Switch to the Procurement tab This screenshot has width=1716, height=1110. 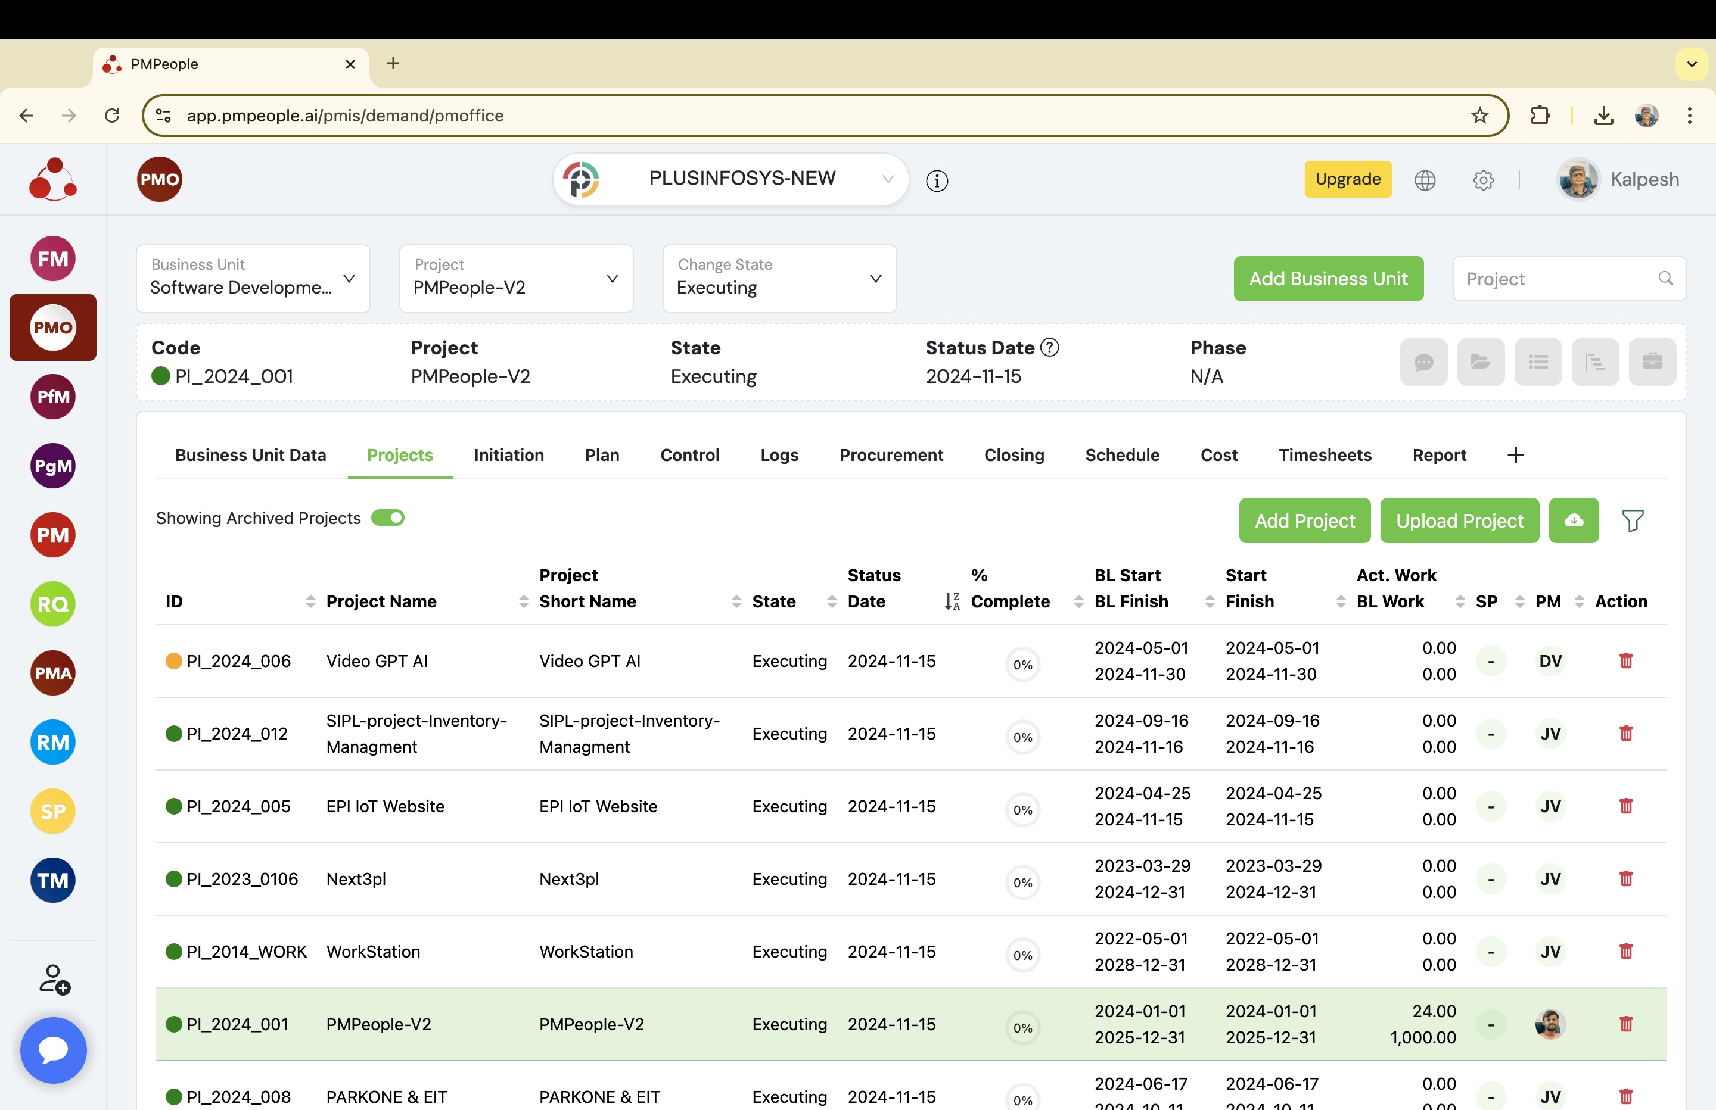pyautogui.click(x=890, y=455)
